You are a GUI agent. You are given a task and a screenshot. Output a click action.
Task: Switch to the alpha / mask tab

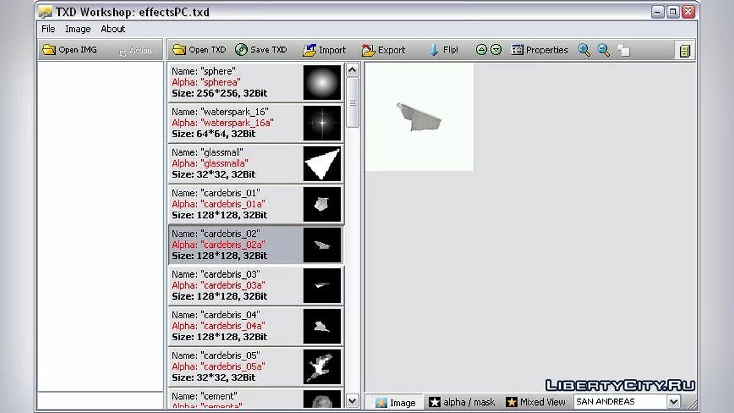click(x=462, y=402)
